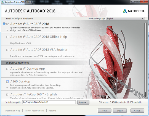Click the Autodesk AutoCAD 2018 VBA Enabler title

tap(39, 50)
